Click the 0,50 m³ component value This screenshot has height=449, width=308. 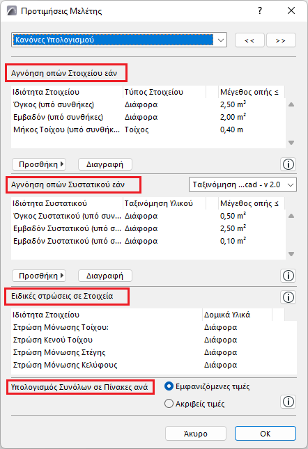tap(233, 216)
